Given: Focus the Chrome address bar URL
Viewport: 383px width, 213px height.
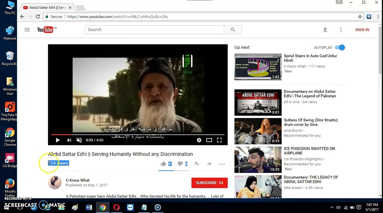Looking at the screenshot, I should click(117, 17).
